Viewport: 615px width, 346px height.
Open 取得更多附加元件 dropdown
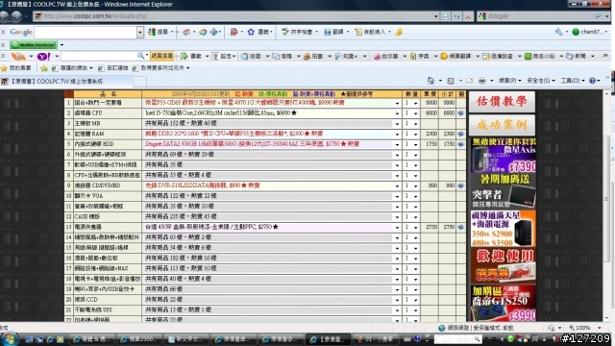pyautogui.click(x=161, y=68)
